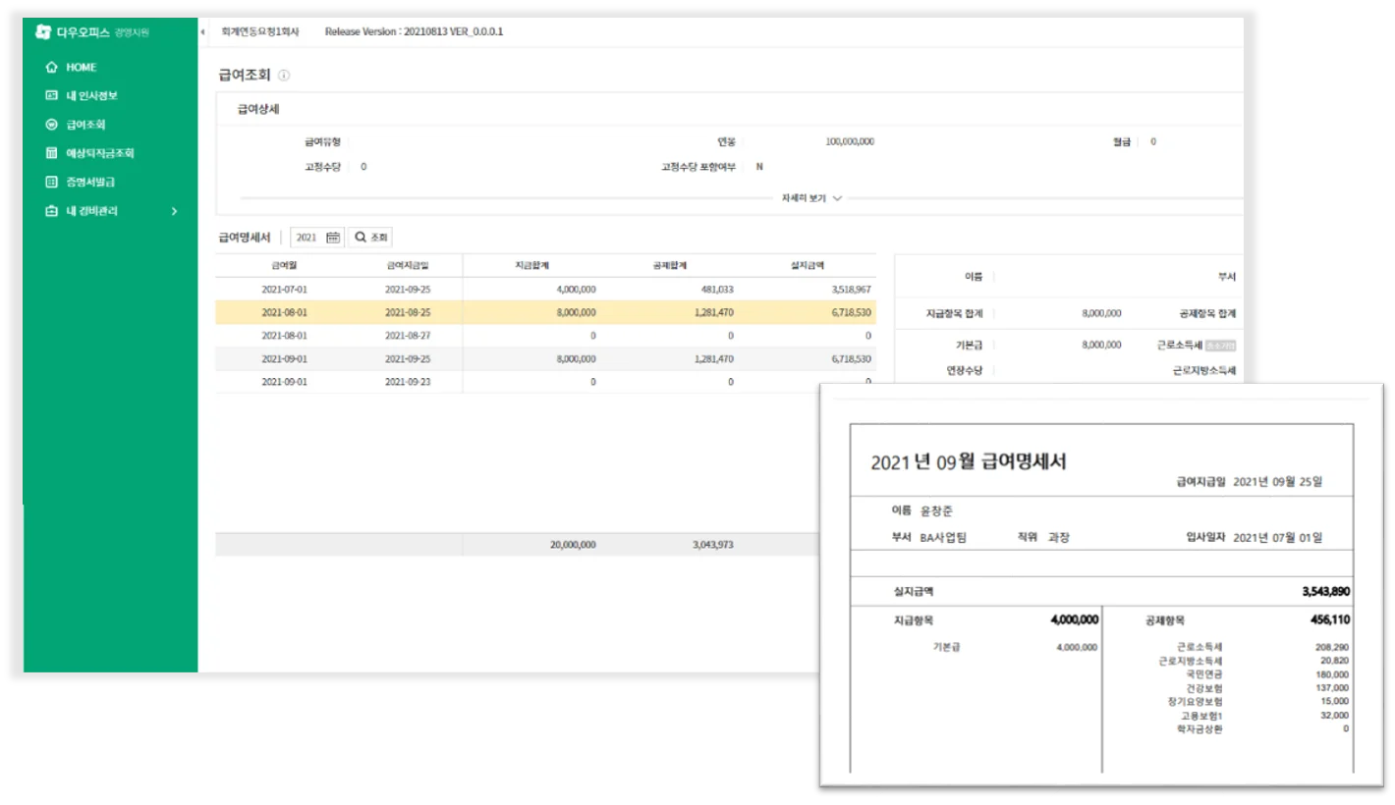Screen dimensions: 1395x805
Task: Click the Release Version text in header
Action: (x=414, y=32)
